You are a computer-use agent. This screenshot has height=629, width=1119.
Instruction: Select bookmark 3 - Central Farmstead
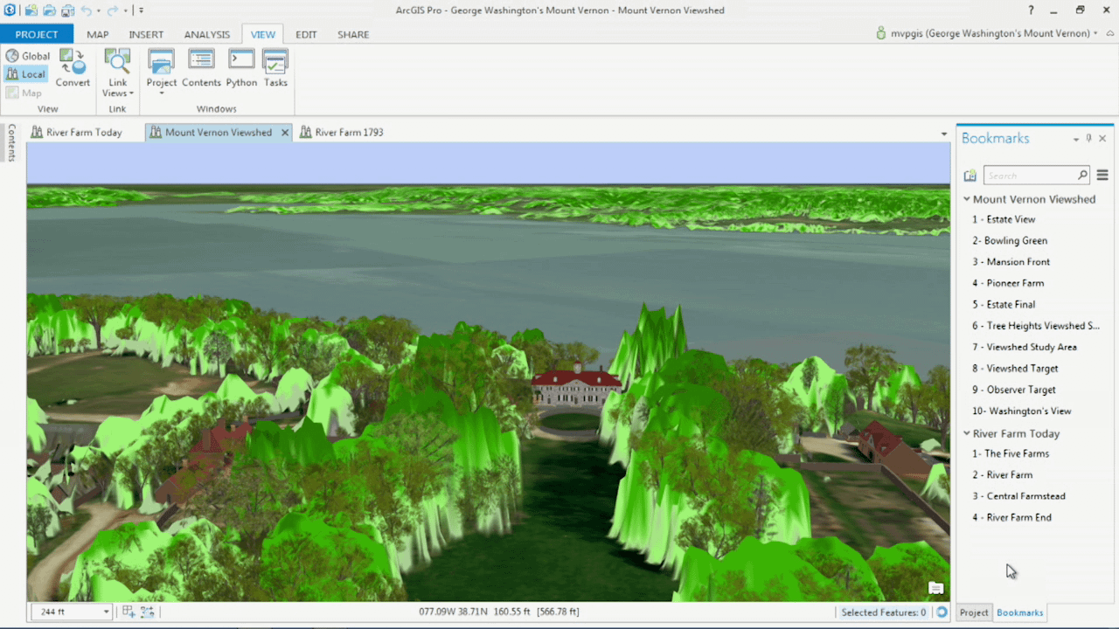pyautogui.click(x=1018, y=496)
